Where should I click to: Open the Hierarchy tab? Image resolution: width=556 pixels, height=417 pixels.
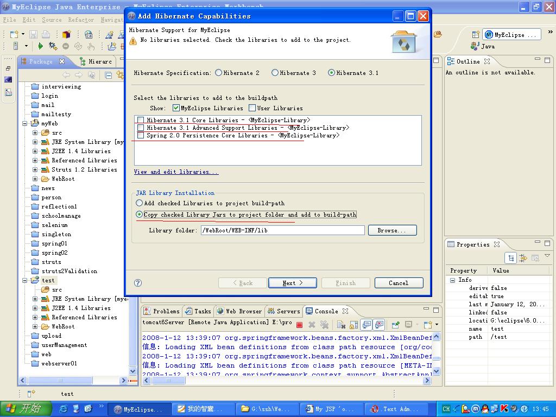click(x=96, y=61)
